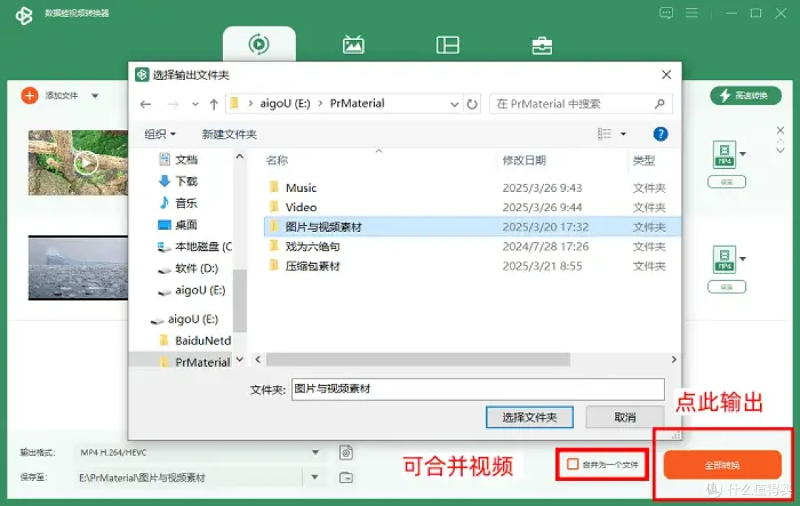Click horizontal scrollbar left arrow

(x=259, y=359)
